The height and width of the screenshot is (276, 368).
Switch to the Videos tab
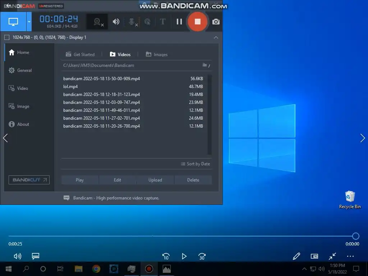point(120,55)
